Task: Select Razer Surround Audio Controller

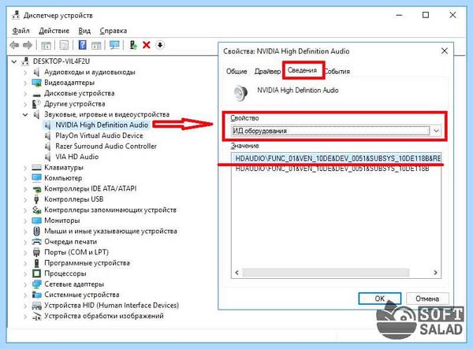Action: point(106,147)
